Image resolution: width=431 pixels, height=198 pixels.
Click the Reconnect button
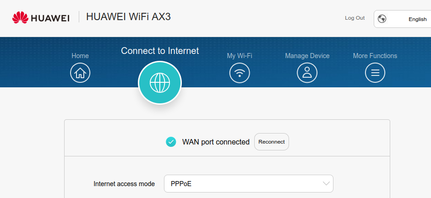(x=272, y=142)
